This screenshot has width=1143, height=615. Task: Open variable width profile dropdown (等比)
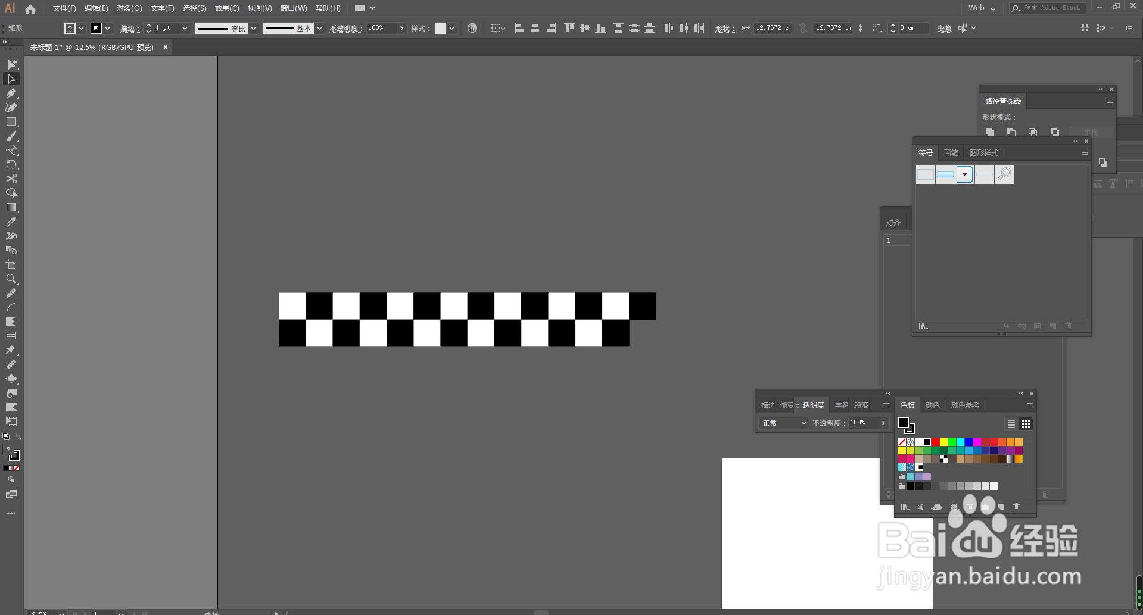254,28
